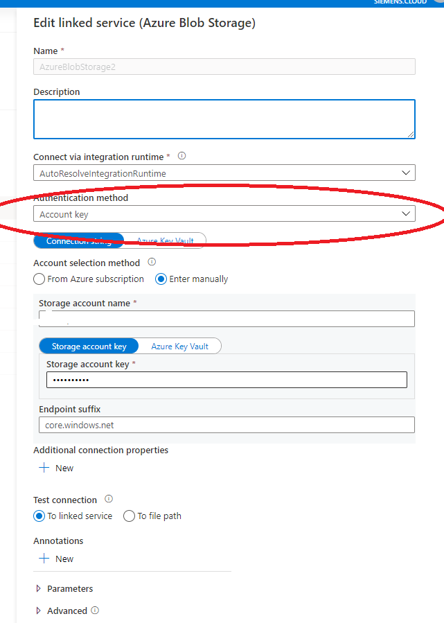
Task: Open the integration runtime info tooltip
Action: tap(181, 156)
